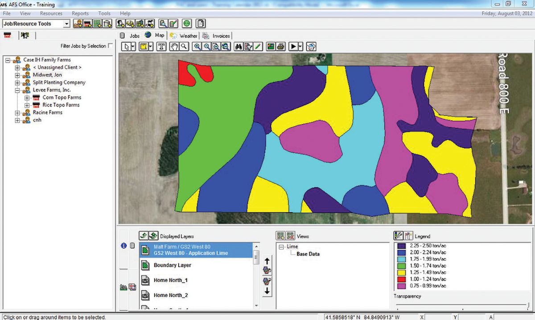The height and width of the screenshot is (320, 535).
Task: Click the Zoom In magnifier tool
Action: click(x=197, y=46)
